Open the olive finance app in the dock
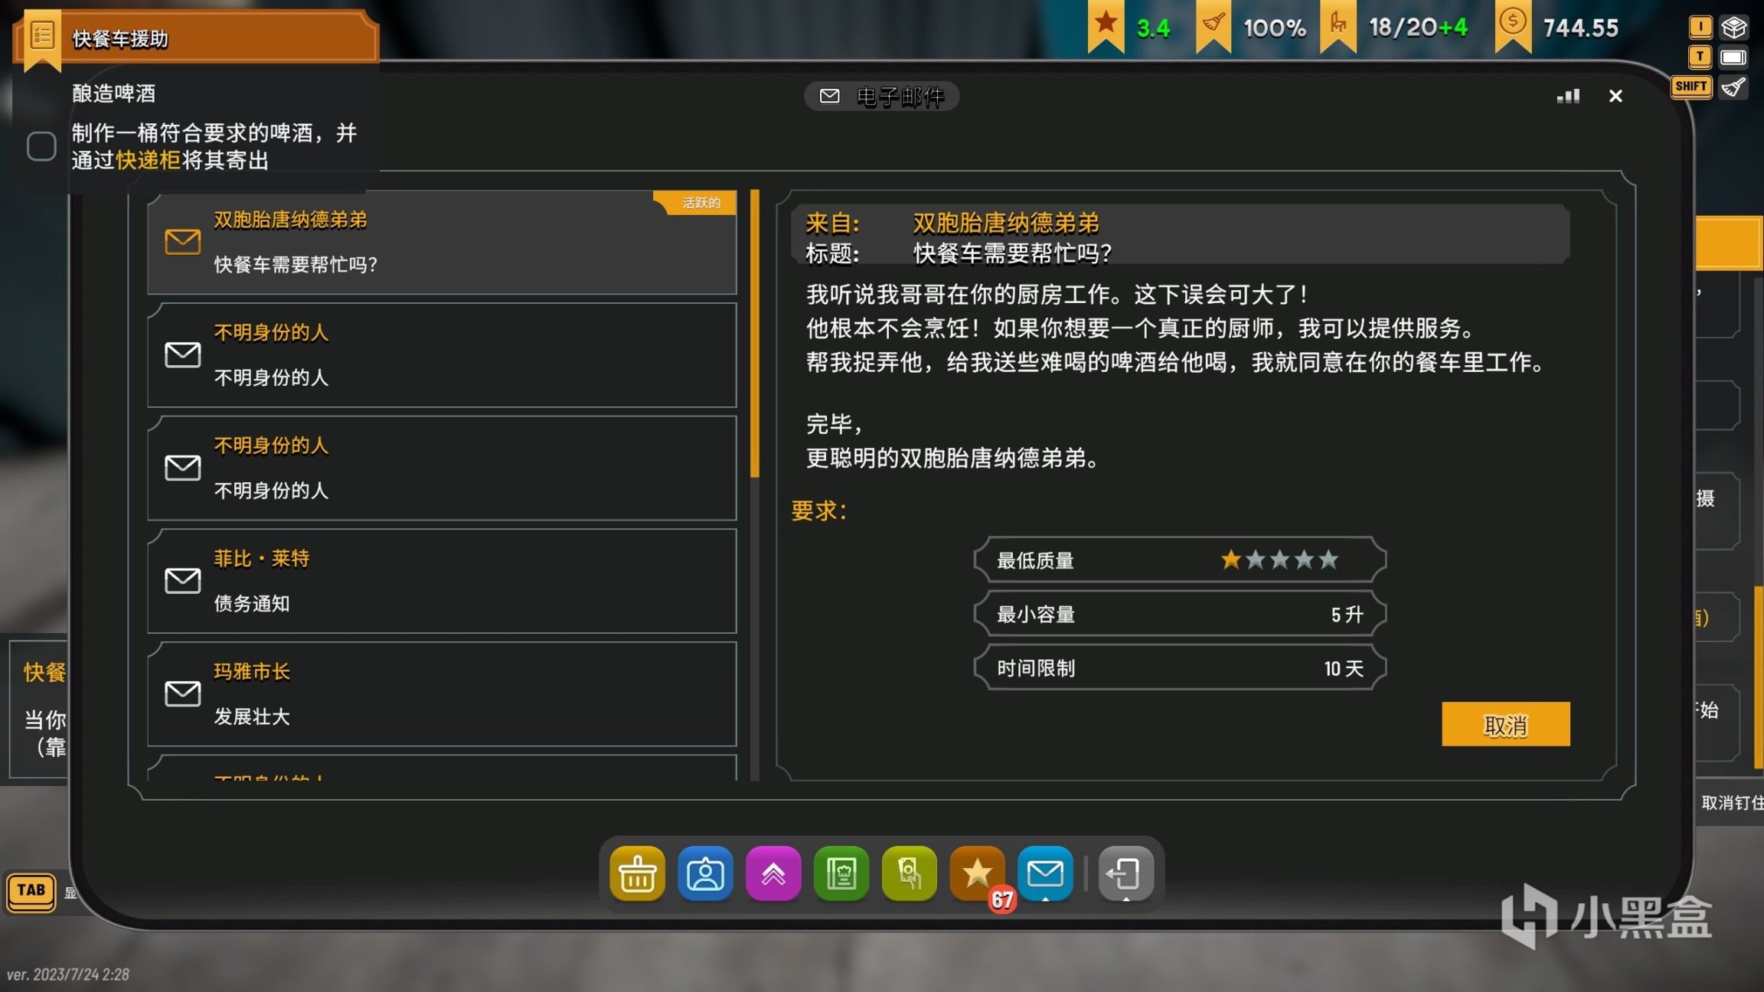The height and width of the screenshot is (992, 1764). coord(909,873)
